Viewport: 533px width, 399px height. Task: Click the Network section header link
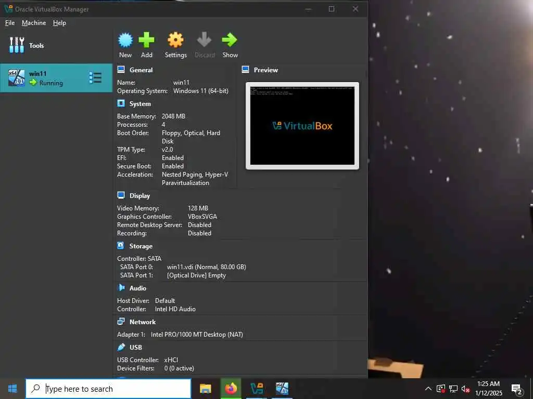pyautogui.click(x=143, y=322)
